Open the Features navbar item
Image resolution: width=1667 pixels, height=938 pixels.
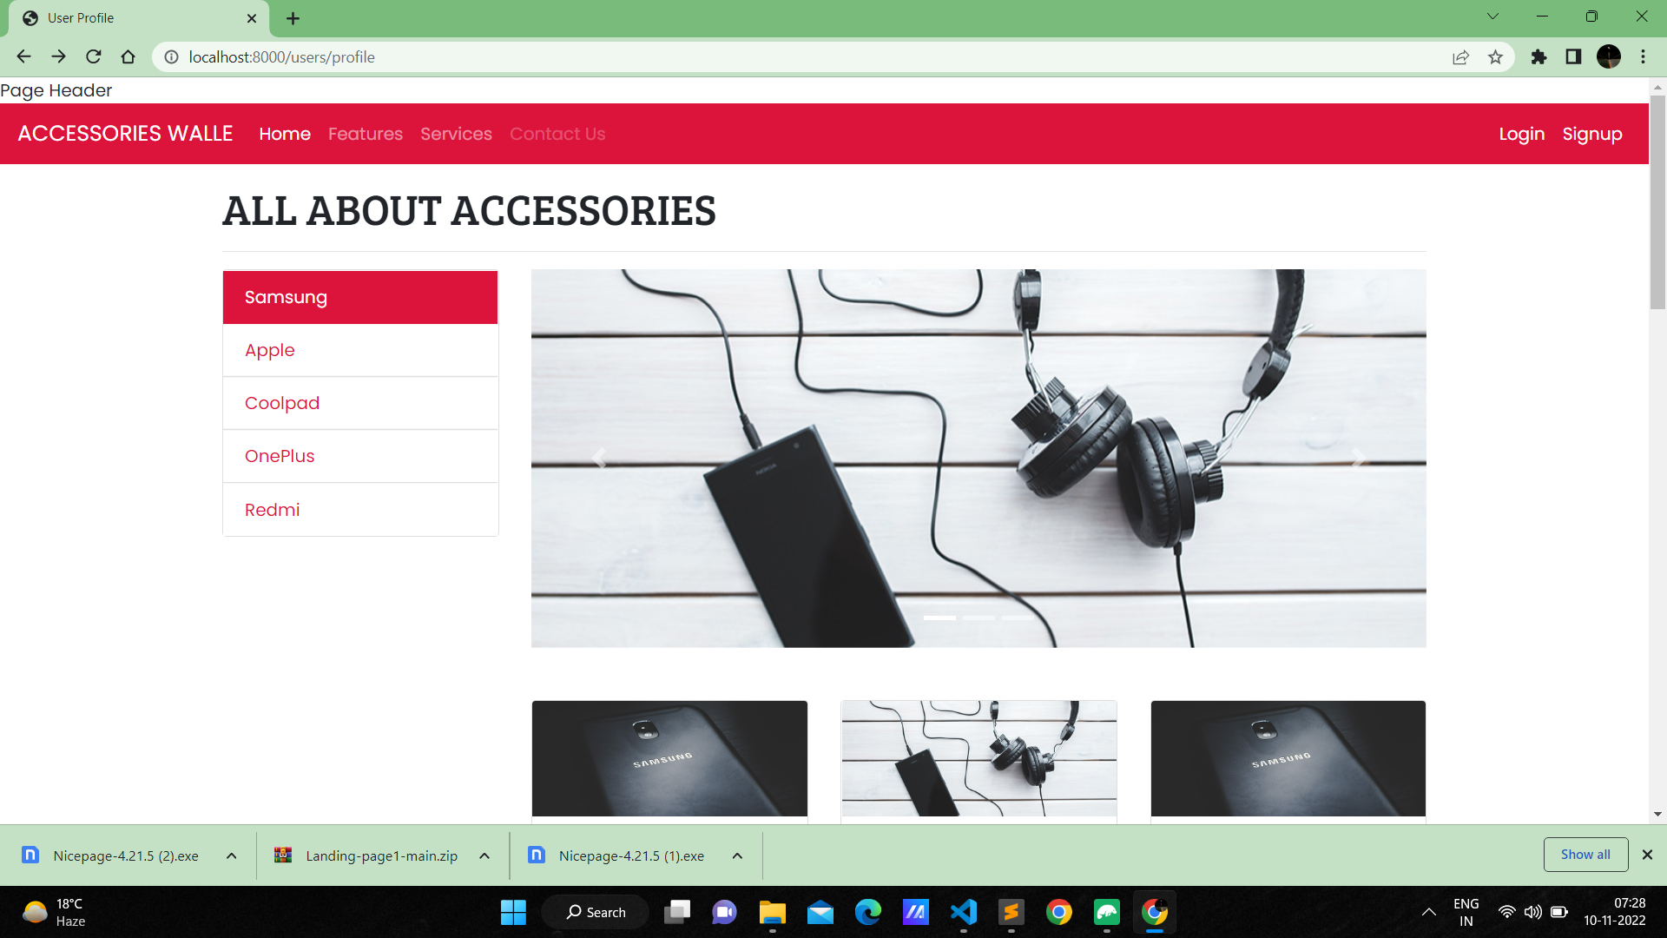pyautogui.click(x=366, y=134)
